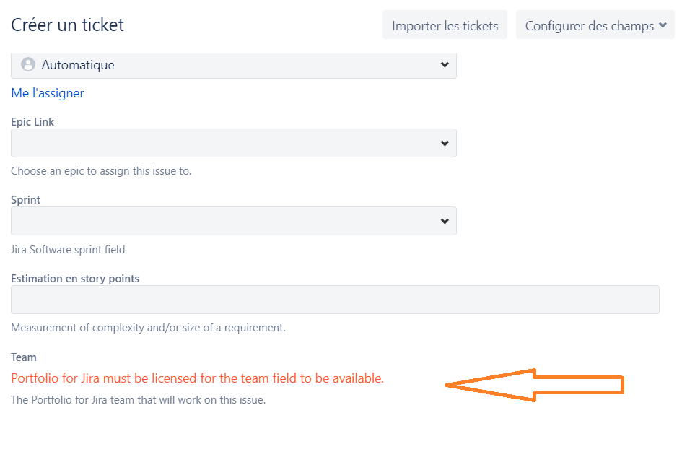This screenshot has width=682, height=457.
Task: Open the Configurer des champs menu
Action: (x=595, y=25)
